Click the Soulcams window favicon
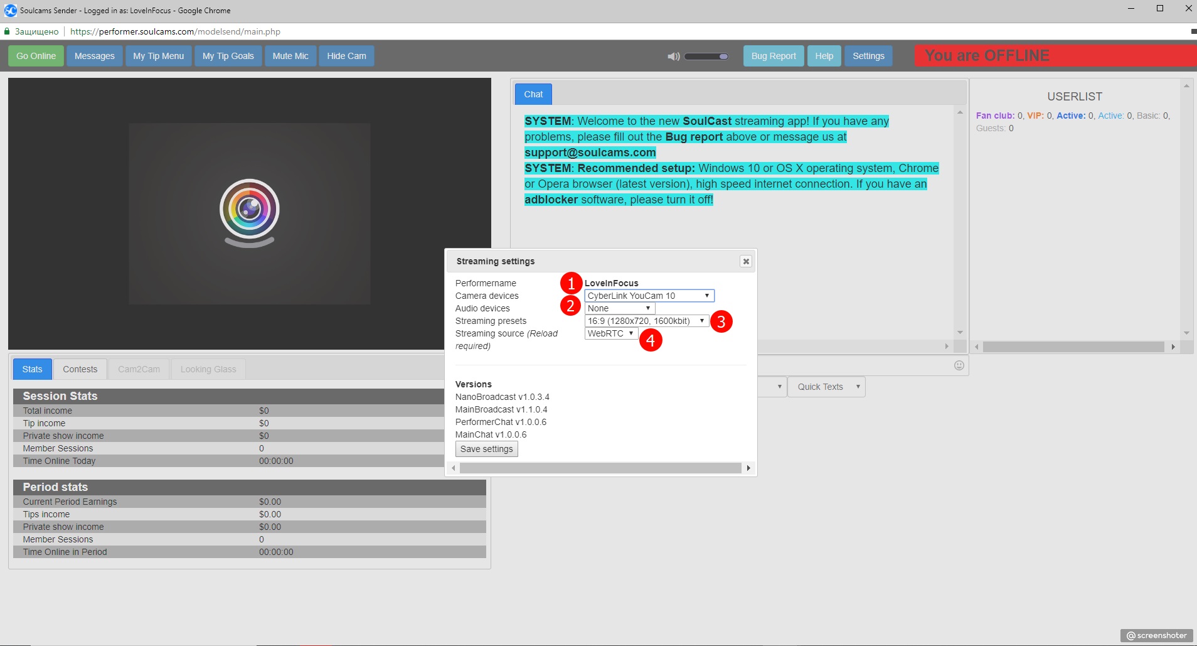 [10, 10]
